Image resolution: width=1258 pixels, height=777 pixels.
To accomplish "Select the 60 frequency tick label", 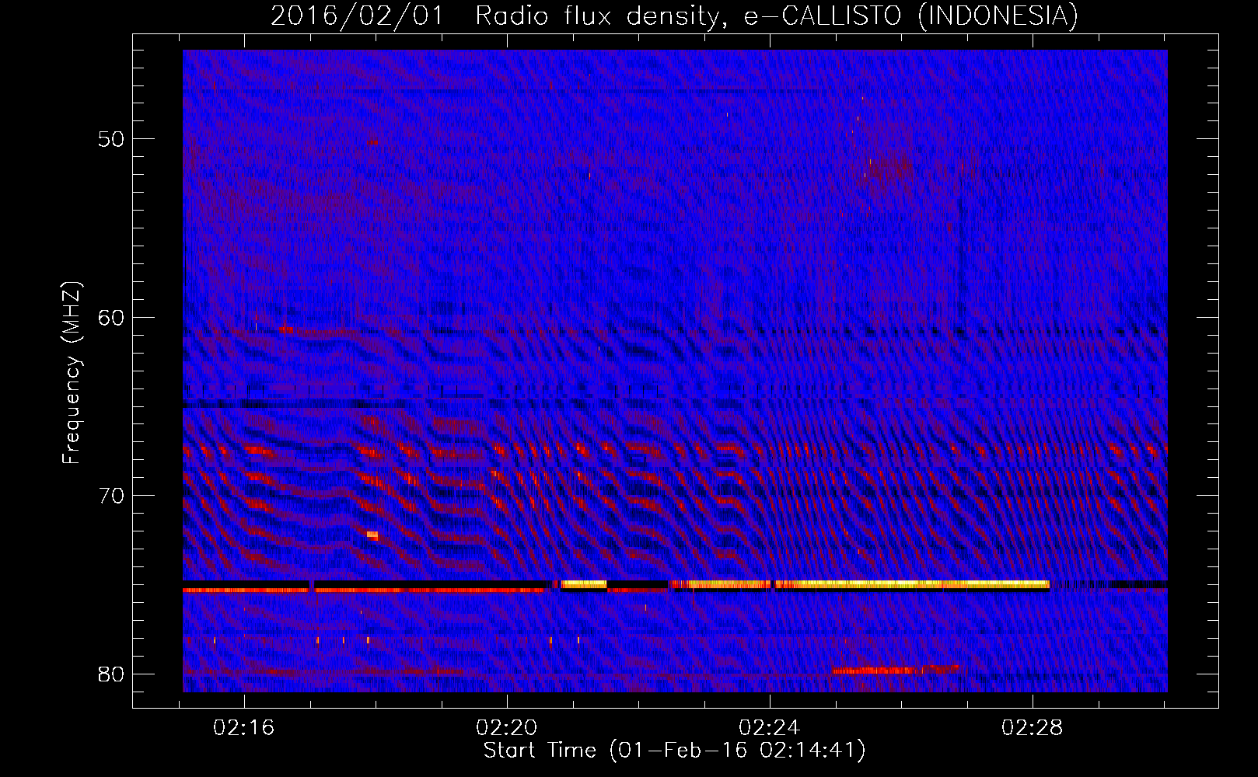I will [x=111, y=317].
